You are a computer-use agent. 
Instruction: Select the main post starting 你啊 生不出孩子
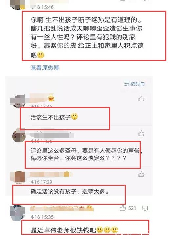[87, 37]
